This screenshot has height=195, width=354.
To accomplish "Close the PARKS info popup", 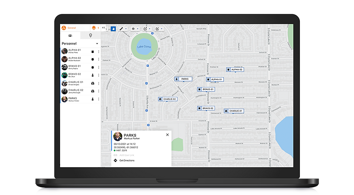I will click(167, 135).
